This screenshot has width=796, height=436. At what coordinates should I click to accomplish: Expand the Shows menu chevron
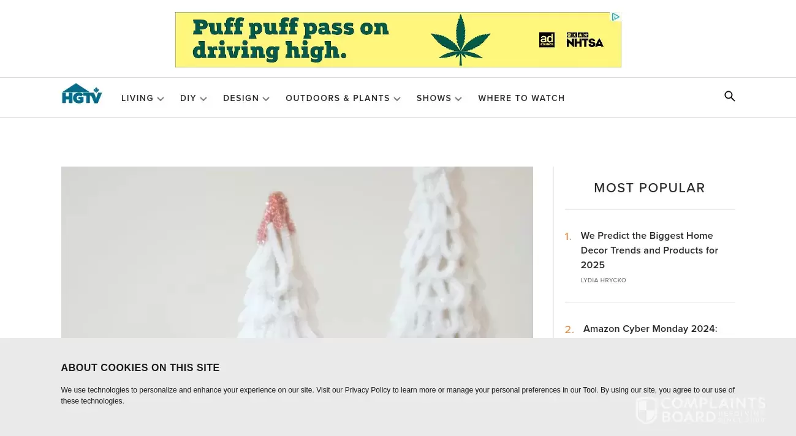[x=458, y=99]
